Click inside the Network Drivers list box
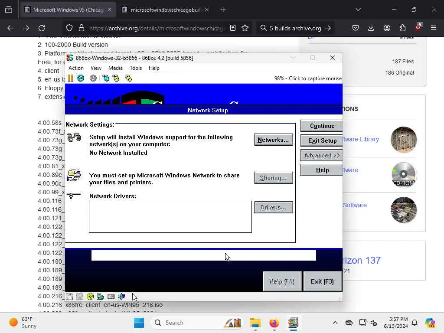 coord(170,217)
